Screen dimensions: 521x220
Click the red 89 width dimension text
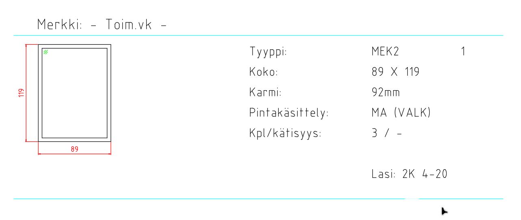74,149
